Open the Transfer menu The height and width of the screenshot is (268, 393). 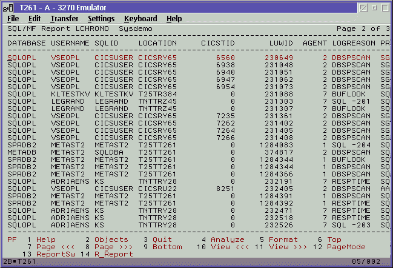point(64,19)
